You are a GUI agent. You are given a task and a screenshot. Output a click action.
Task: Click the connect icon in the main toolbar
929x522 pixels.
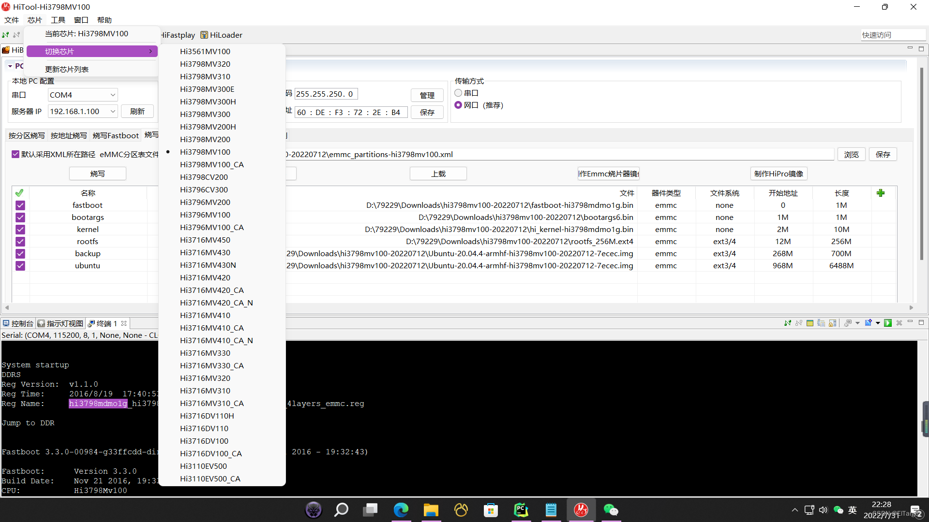point(5,35)
